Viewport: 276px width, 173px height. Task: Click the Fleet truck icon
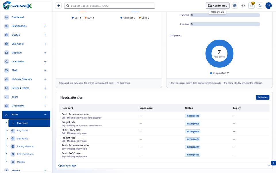pyautogui.click(x=7, y=70)
